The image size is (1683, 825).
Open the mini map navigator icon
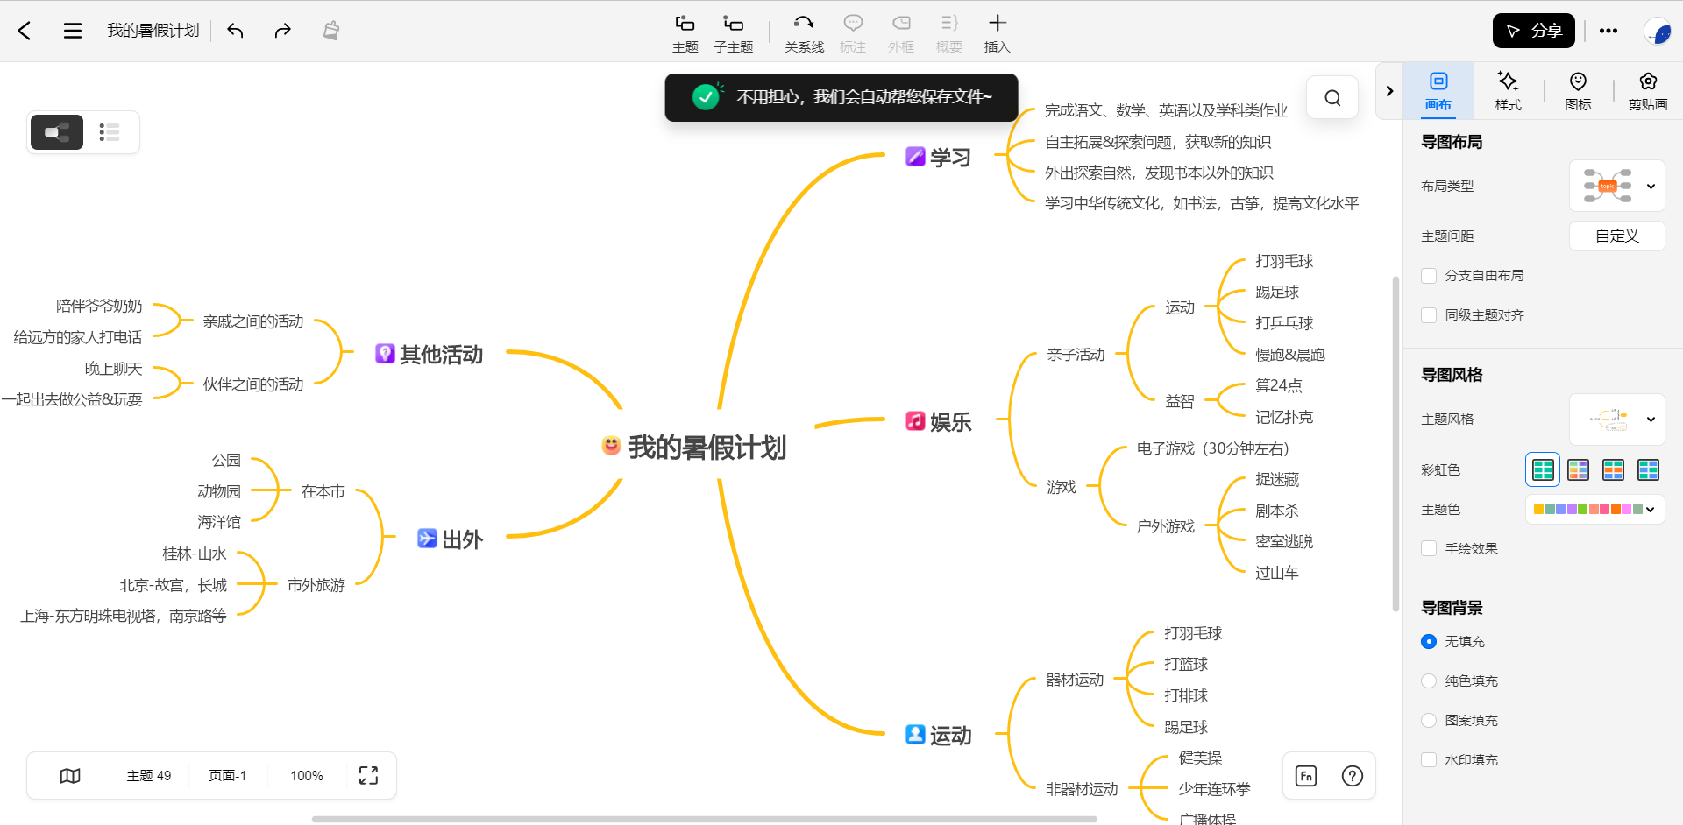coord(70,776)
